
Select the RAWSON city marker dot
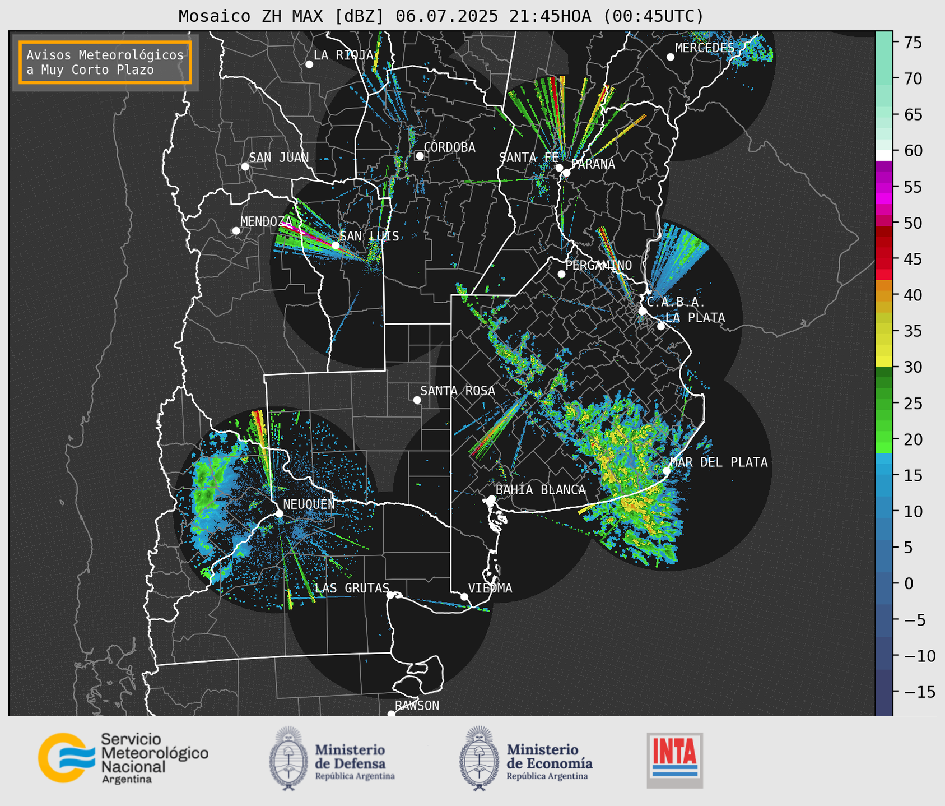(x=391, y=714)
